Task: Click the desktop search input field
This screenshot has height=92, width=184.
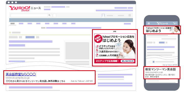Action: [x=29, y=15]
